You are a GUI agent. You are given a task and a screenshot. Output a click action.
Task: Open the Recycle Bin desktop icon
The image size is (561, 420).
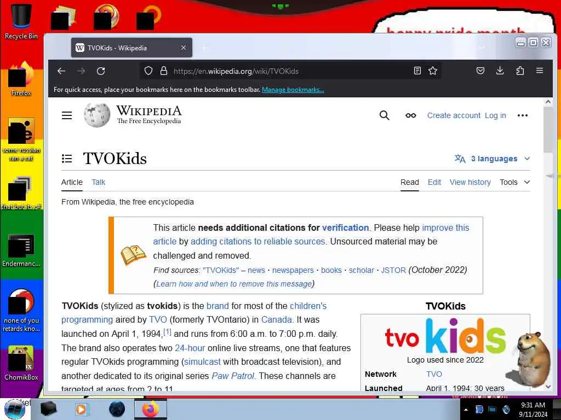pyautogui.click(x=21, y=21)
